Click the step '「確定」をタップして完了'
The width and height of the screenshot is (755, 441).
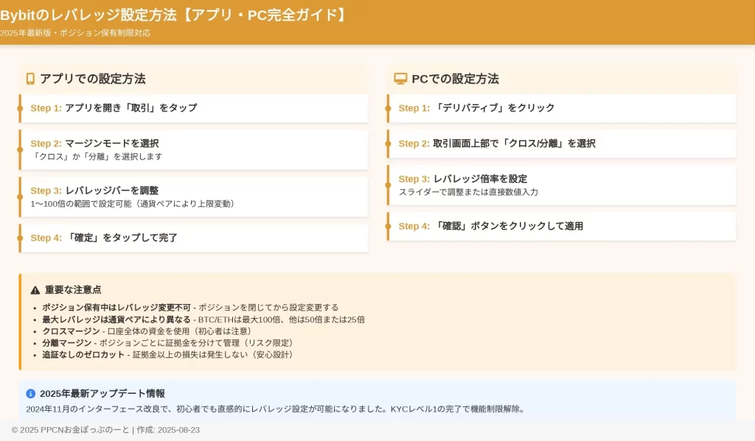[x=122, y=238]
